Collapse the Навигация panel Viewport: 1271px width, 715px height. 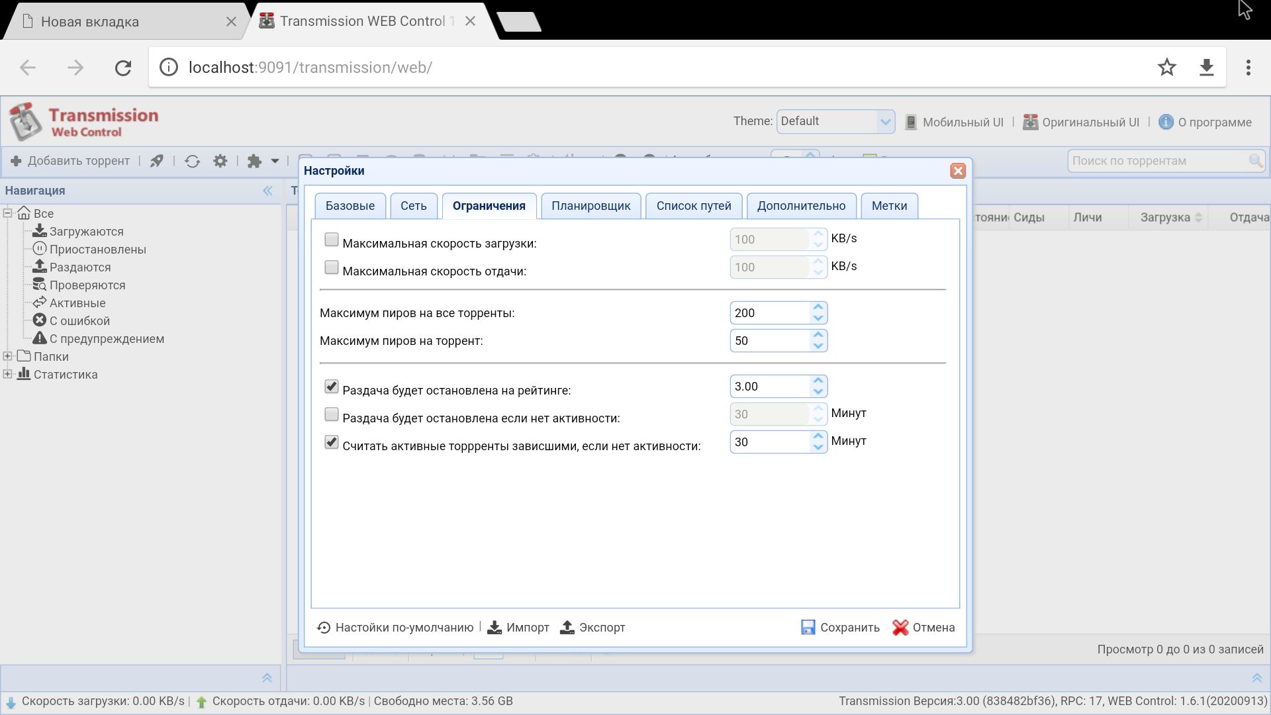(x=267, y=191)
